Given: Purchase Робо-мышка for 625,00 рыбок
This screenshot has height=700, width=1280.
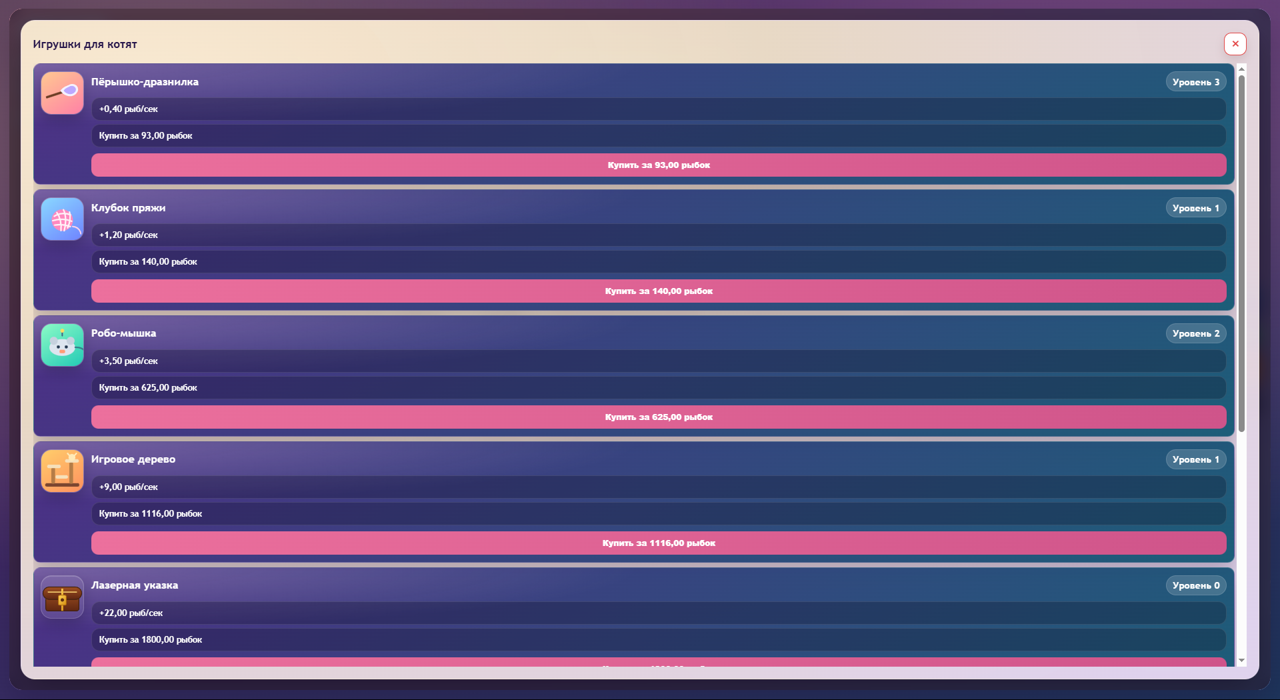Looking at the screenshot, I should click(658, 417).
